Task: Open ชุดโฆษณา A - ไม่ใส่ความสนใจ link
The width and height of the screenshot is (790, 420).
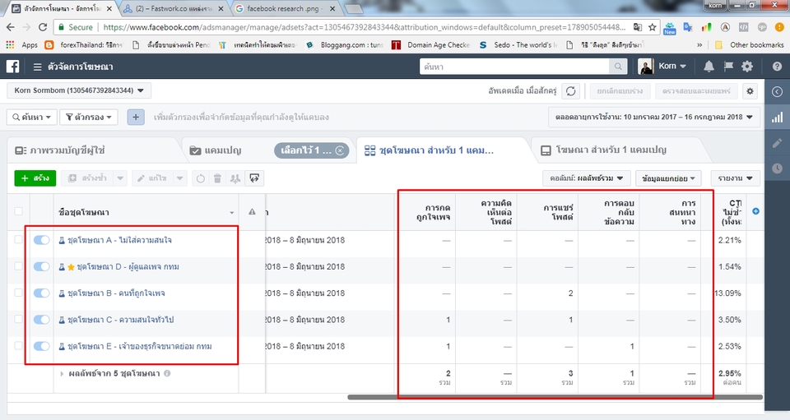Action: pyautogui.click(x=119, y=240)
